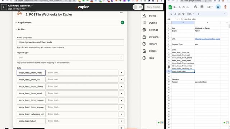This screenshot has width=230, height=129.
Task: Select the 'application/json' cell in Sheets
Action: coord(207,82)
